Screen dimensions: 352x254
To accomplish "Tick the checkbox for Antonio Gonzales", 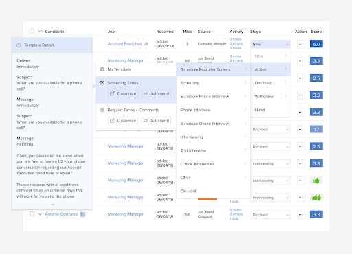I will pos(32,214).
